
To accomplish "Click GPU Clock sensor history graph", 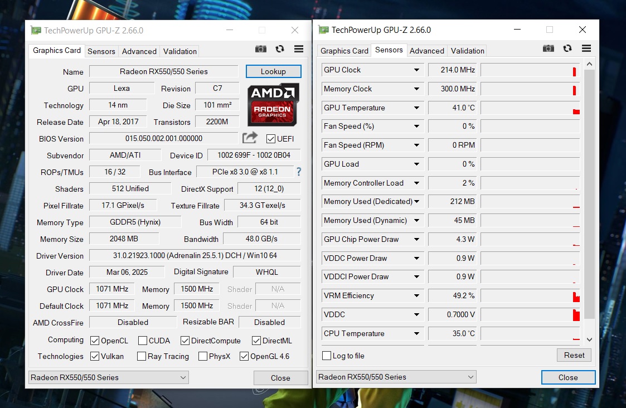I will coord(530,70).
